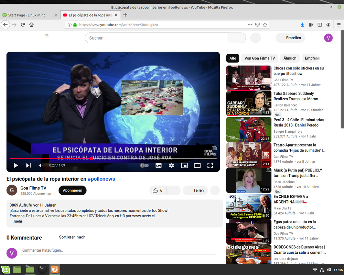Expand description with ...mehr
344x275 pixels.
click(x=16, y=221)
